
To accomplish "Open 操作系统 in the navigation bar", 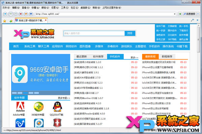I will tap(168, 46).
